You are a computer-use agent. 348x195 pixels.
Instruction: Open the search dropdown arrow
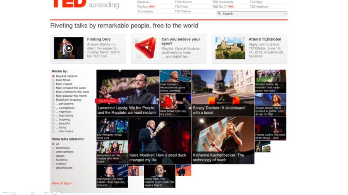tap(285, 14)
